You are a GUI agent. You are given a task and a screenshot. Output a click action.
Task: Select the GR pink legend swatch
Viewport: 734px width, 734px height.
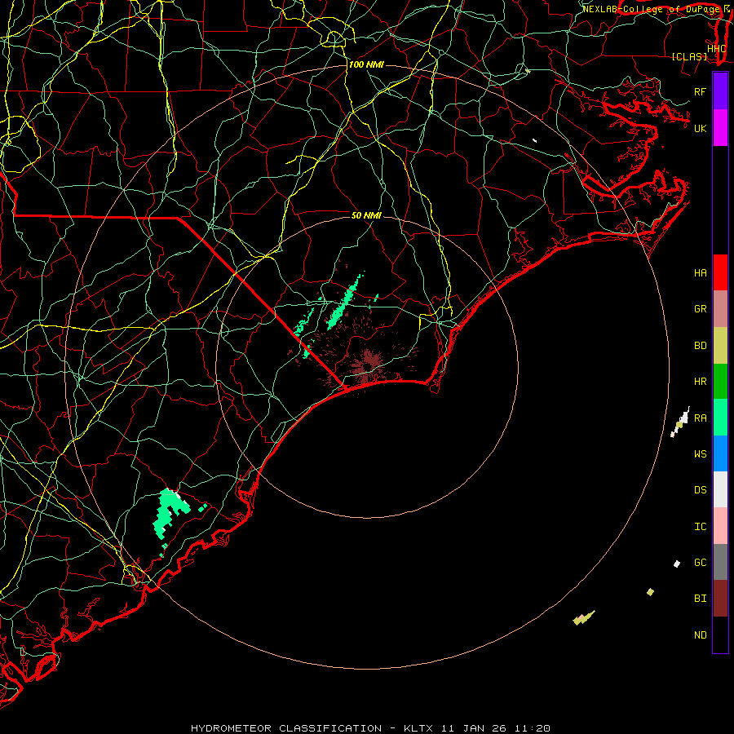[720, 308]
